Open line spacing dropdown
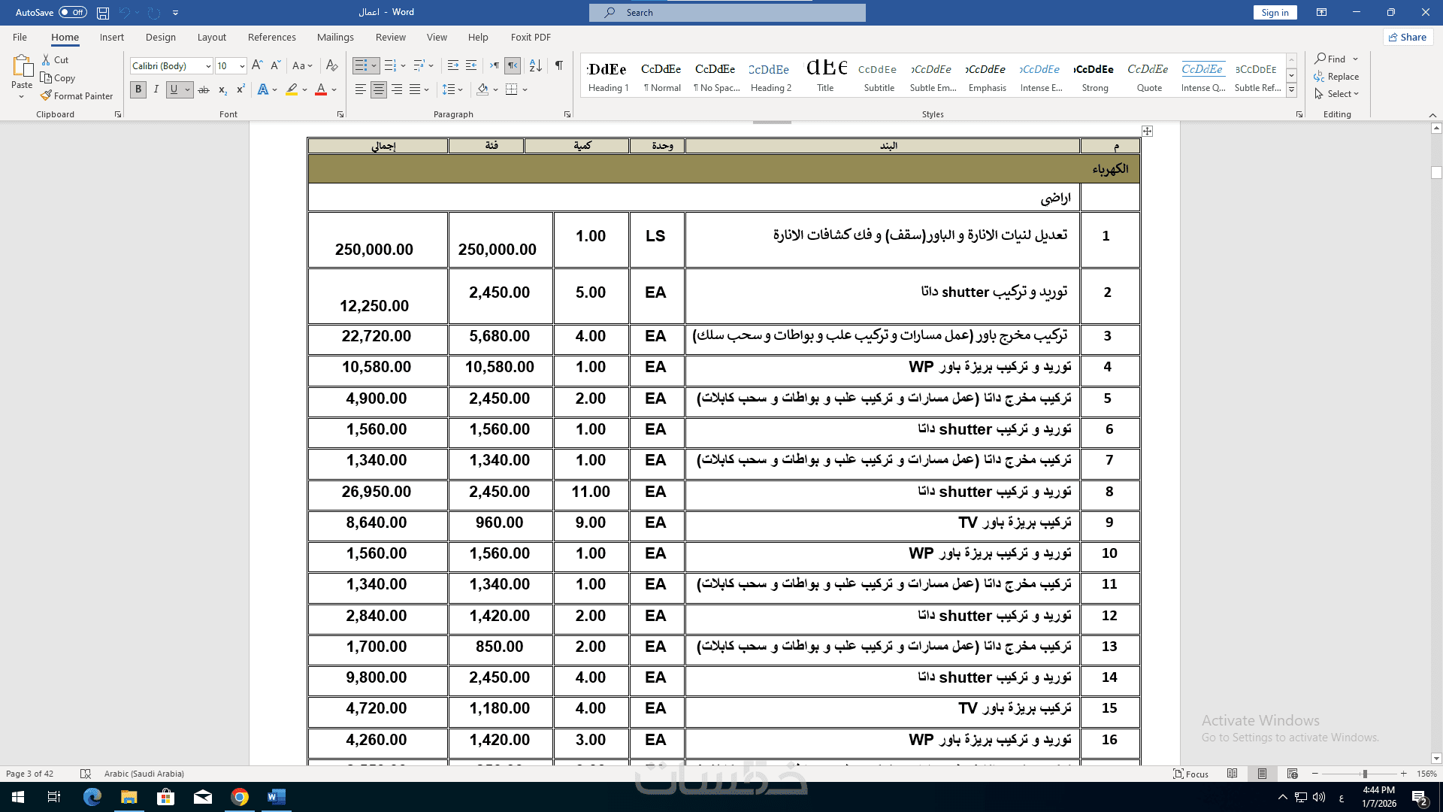This screenshot has width=1443, height=812. pyautogui.click(x=452, y=89)
